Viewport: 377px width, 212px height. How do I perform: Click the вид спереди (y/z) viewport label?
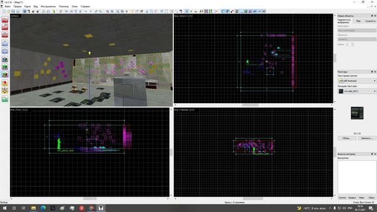pos(184,110)
